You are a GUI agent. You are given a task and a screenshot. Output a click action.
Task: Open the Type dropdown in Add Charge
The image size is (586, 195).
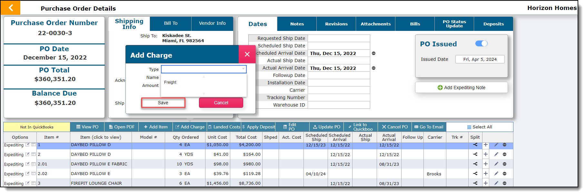tap(204, 69)
